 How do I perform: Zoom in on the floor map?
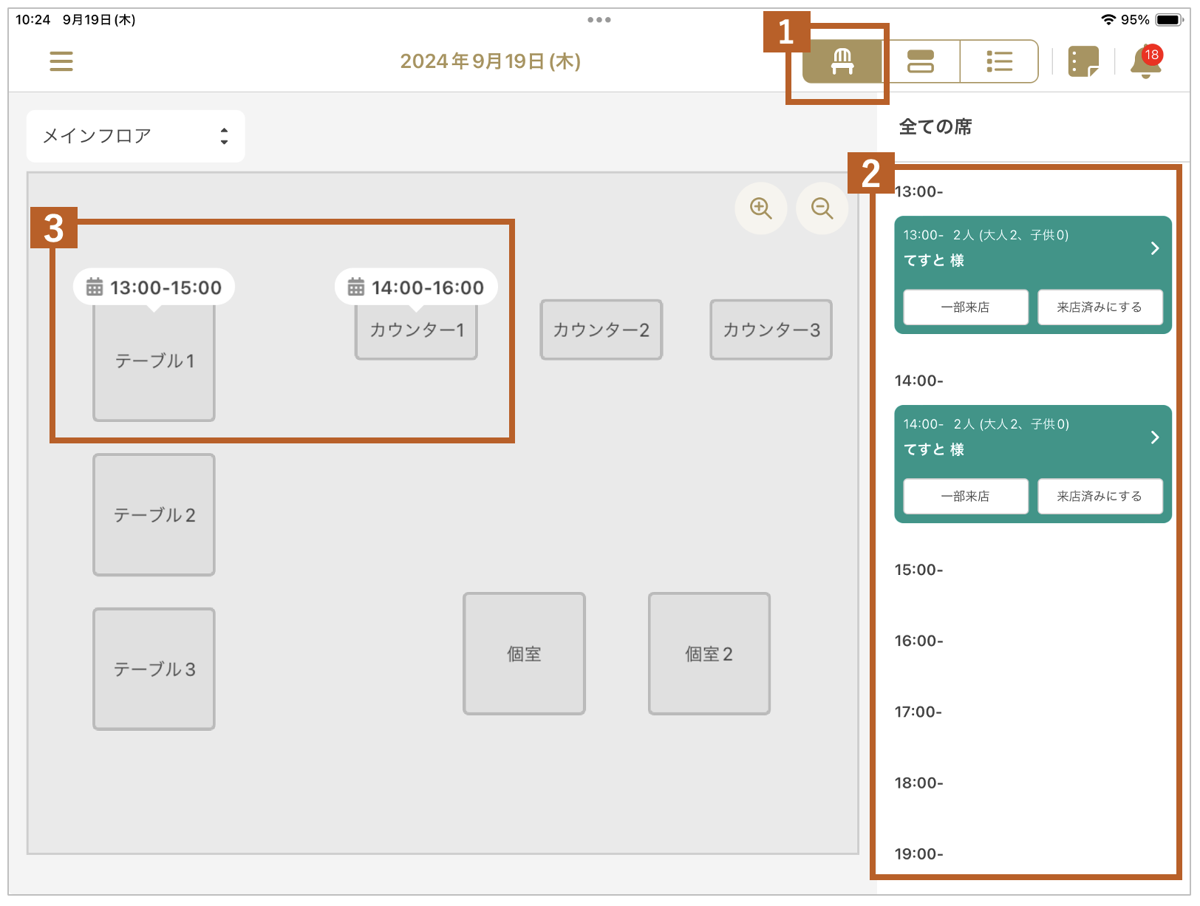(x=760, y=208)
